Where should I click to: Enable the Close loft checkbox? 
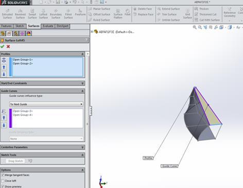pyautogui.click(x=3, y=181)
